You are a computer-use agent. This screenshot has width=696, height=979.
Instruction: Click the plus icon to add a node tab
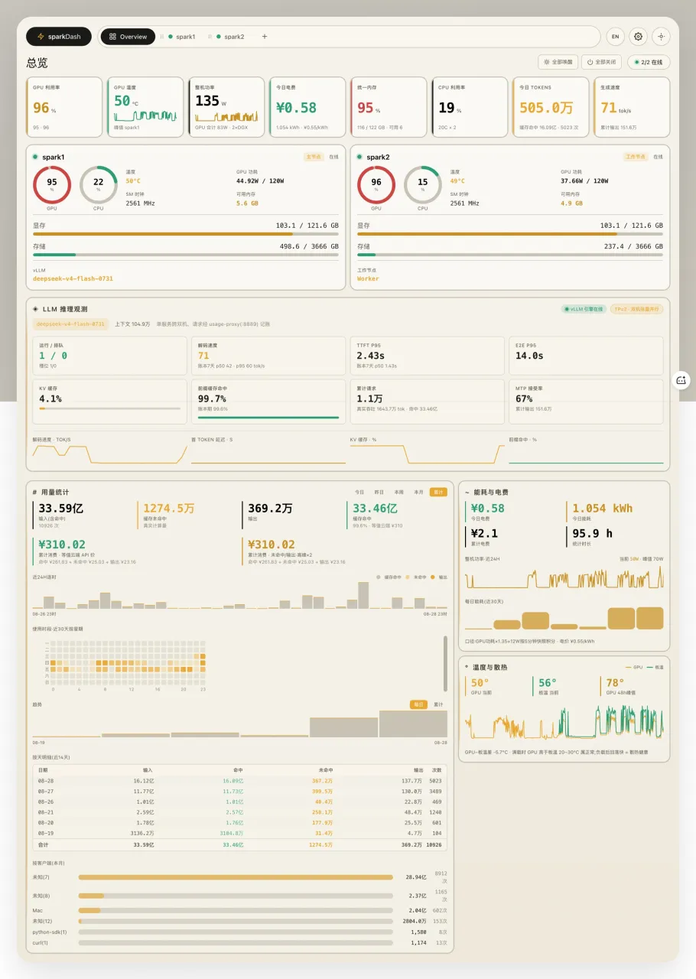coord(265,37)
